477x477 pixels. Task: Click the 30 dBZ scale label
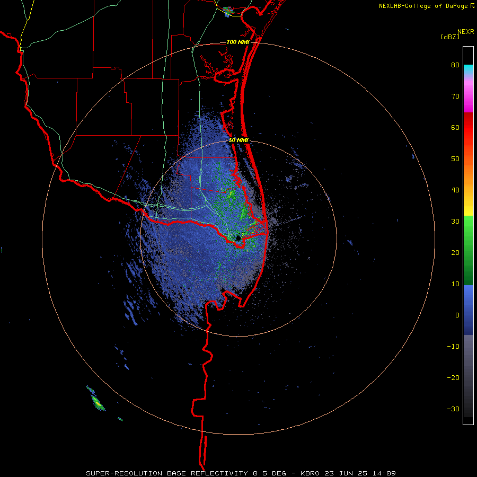click(x=455, y=222)
